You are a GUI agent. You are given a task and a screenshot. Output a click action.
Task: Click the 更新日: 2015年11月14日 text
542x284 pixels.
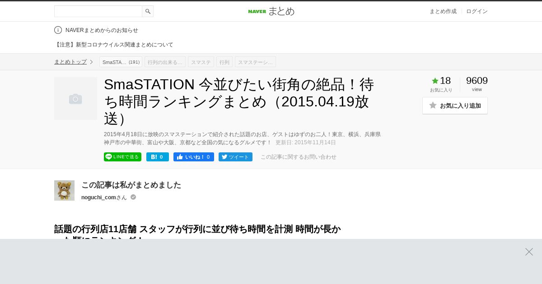(306, 142)
